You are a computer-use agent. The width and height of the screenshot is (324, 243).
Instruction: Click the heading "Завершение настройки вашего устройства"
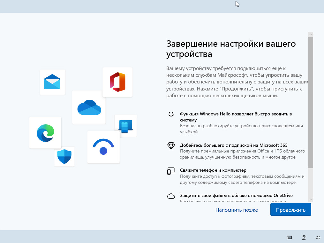231,49
